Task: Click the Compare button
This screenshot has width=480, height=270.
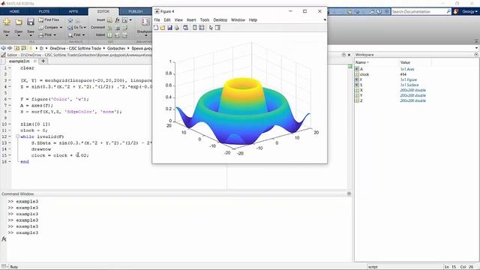Action: [x=48, y=27]
